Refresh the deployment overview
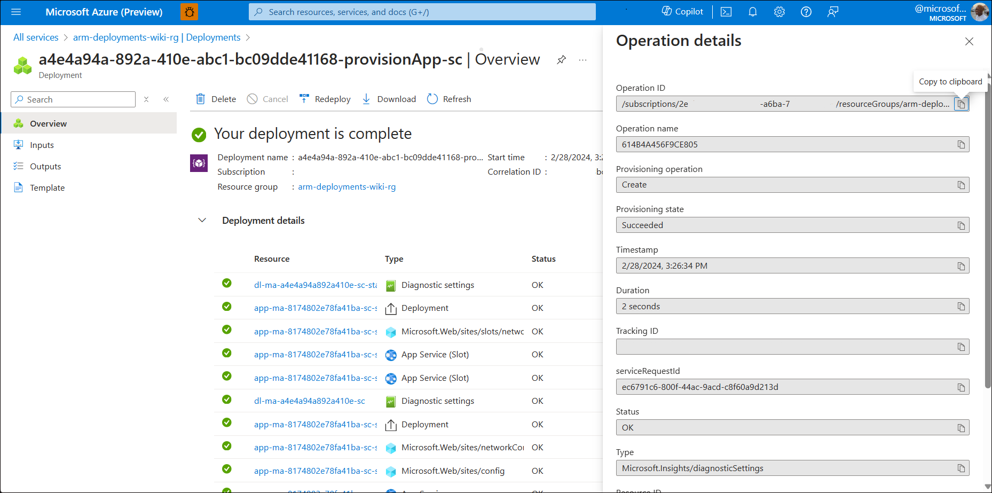The image size is (992, 493). coord(449,99)
